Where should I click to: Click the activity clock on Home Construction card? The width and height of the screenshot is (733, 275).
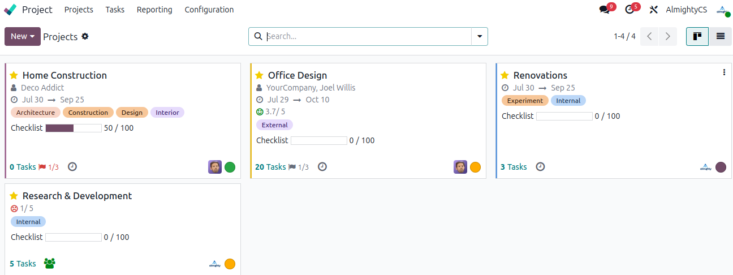click(72, 167)
